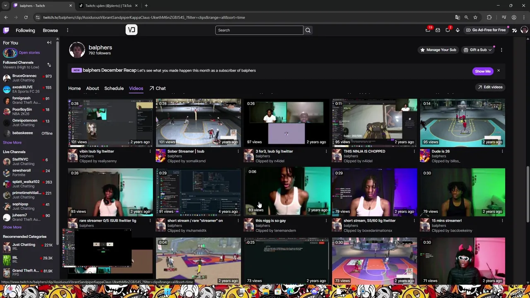Open Chrome tab search dropdown
Image resolution: width=530 pixels, height=298 pixels.
pyautogui.click(x=5, y=5)
